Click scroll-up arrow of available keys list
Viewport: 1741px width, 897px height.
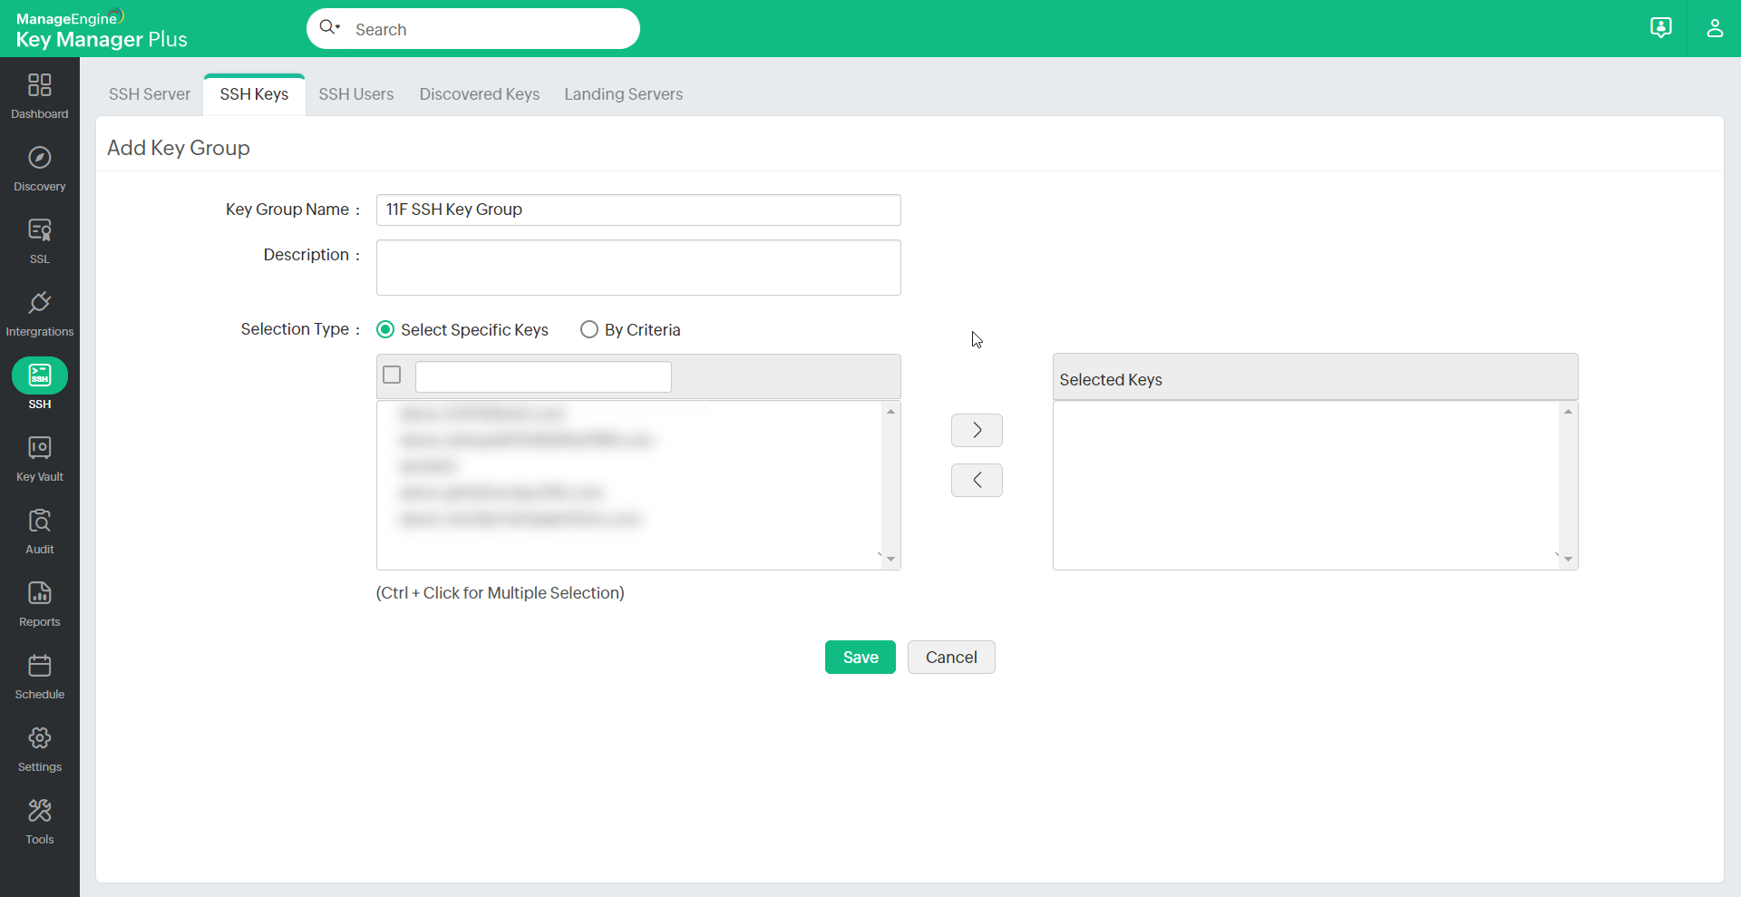click(891, 412)
